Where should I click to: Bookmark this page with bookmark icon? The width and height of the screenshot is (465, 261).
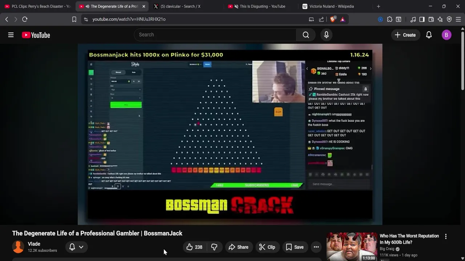tap(74, 19)
